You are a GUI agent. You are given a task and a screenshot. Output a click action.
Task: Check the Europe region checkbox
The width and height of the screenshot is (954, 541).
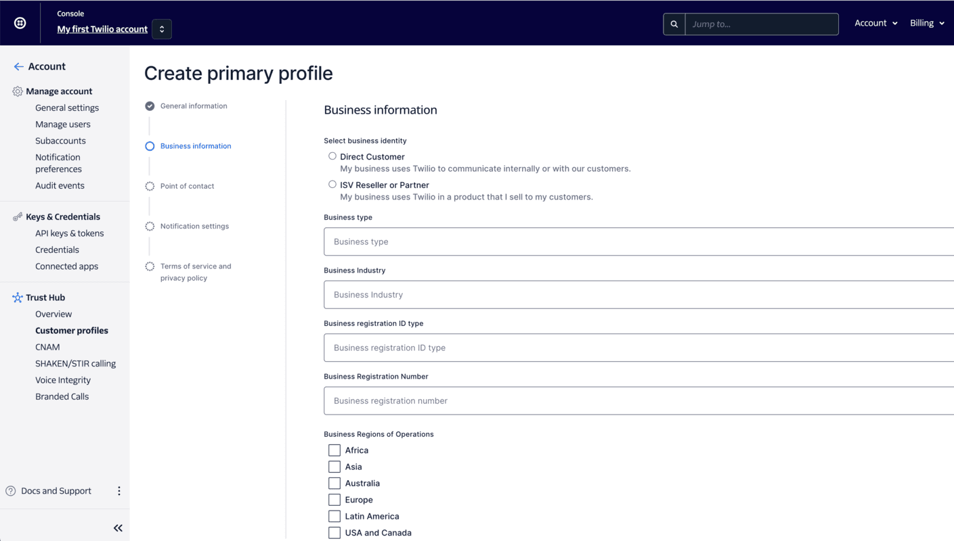tap(334, 499)
